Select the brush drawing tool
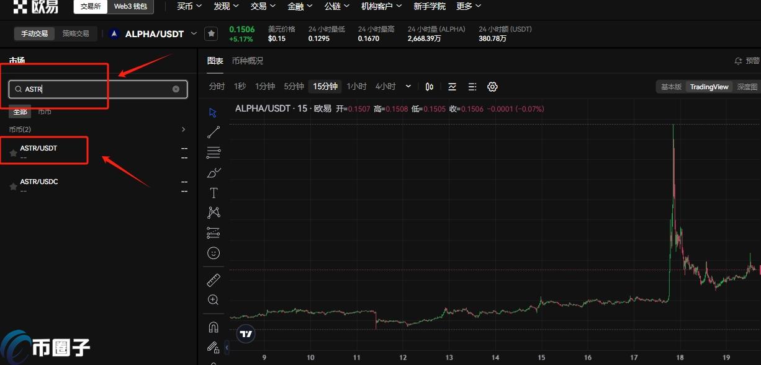 (x=214, y=172)
